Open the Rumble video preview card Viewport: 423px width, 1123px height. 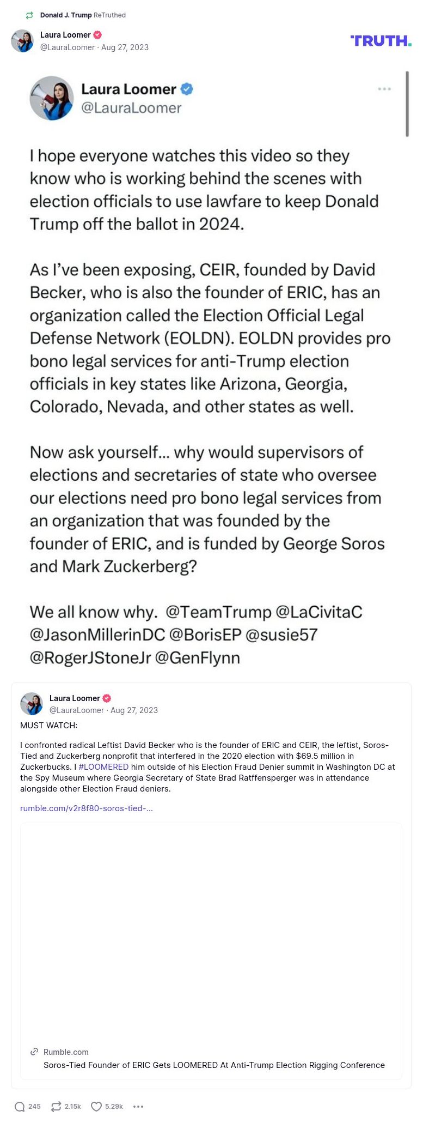pos(211,932)
